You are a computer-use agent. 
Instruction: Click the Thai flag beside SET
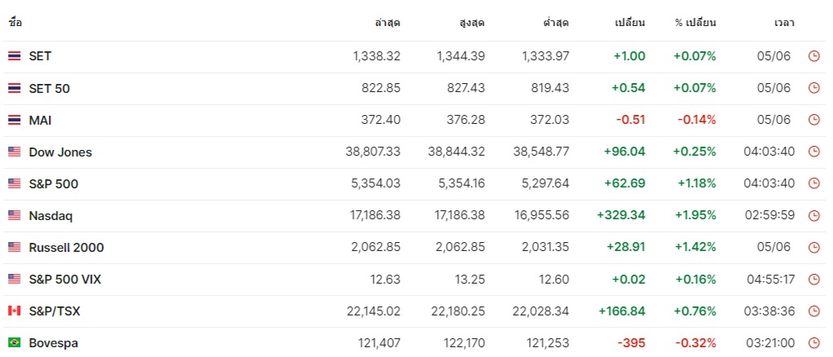pyautogui.click(x=15, y=56)
